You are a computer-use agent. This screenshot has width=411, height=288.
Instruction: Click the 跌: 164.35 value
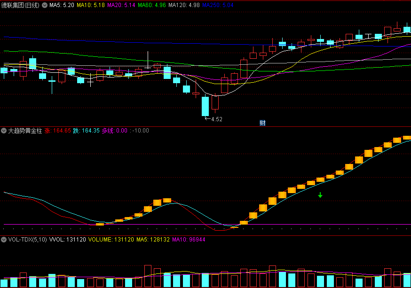pyautogui.click(x=86, y=131)
